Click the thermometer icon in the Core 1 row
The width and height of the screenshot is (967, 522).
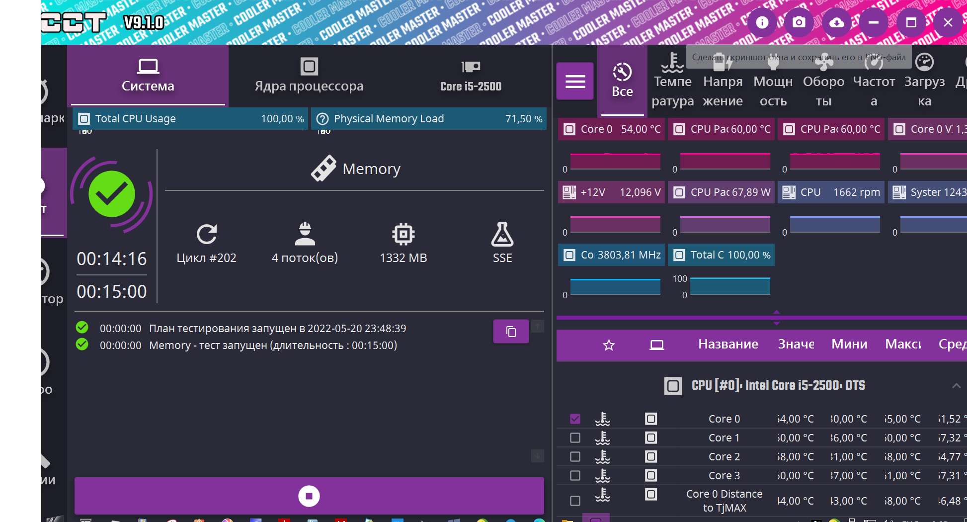click(603, 438)
